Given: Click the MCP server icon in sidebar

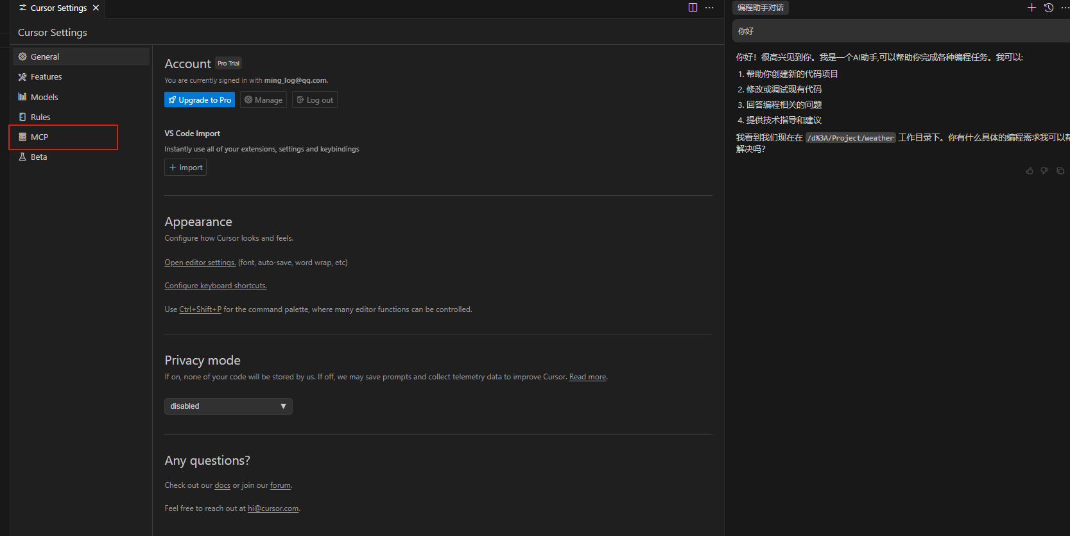Looking at the screenshot, I should pyautogui.click(x=22, y=137).
